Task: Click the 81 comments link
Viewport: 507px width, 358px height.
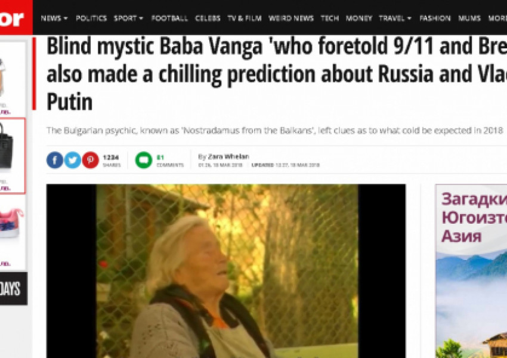Action: click(x=170, y=161)
